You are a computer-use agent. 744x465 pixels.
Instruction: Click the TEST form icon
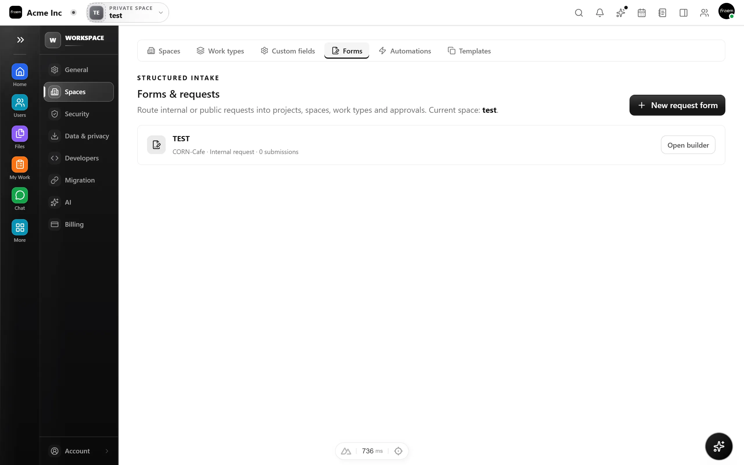click(x=156, y=144)
